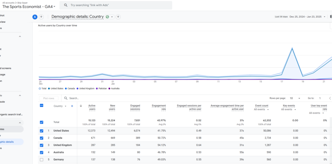Click the sort arrow beside Active users column
The width and height of the screenshot is (332, 164).
pyautogui.click(x=81, y=106)
